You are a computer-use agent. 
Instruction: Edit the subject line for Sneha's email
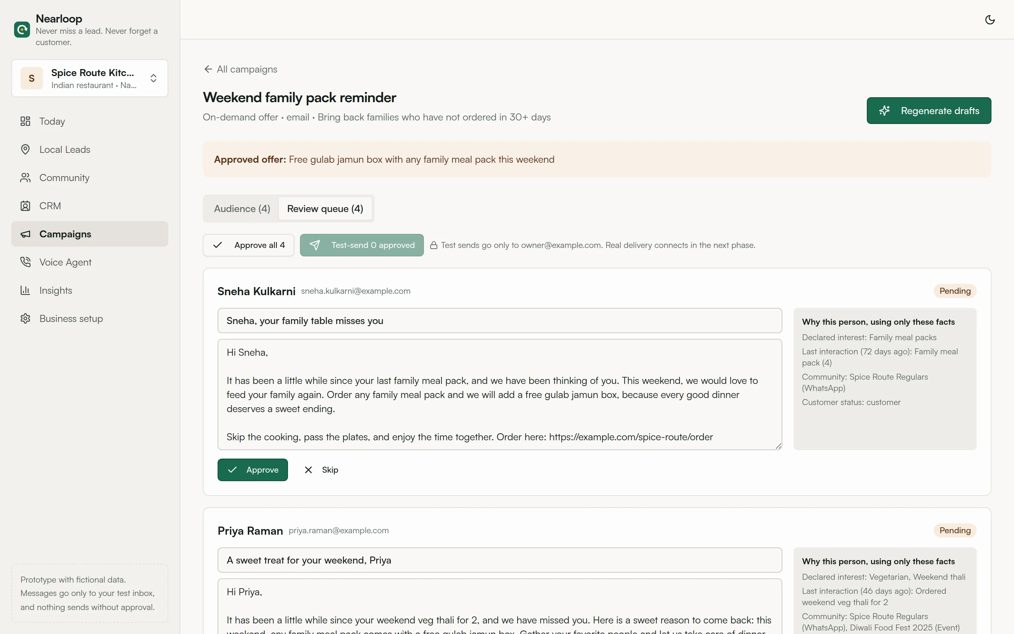coord(500,321)
